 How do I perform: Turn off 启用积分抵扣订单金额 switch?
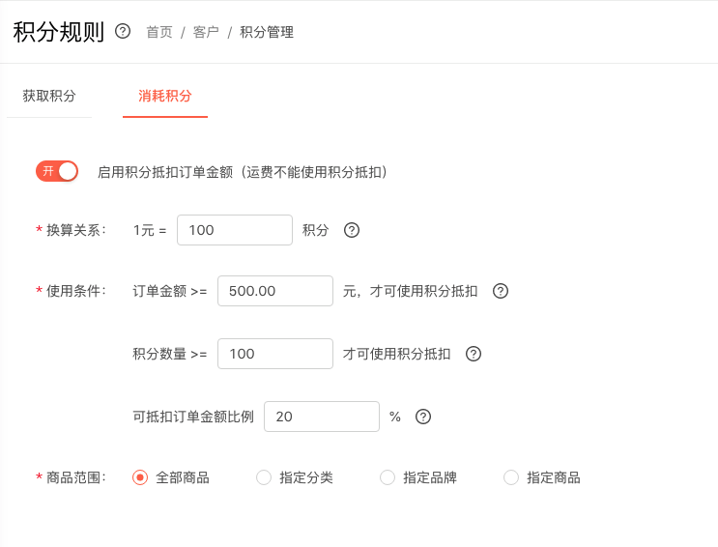[57, 171]
